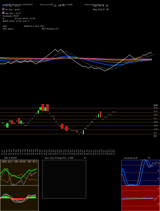Click the blue 20 Day EMA legend swatch
Screen dimensions: 160x211
coord(3,5)
